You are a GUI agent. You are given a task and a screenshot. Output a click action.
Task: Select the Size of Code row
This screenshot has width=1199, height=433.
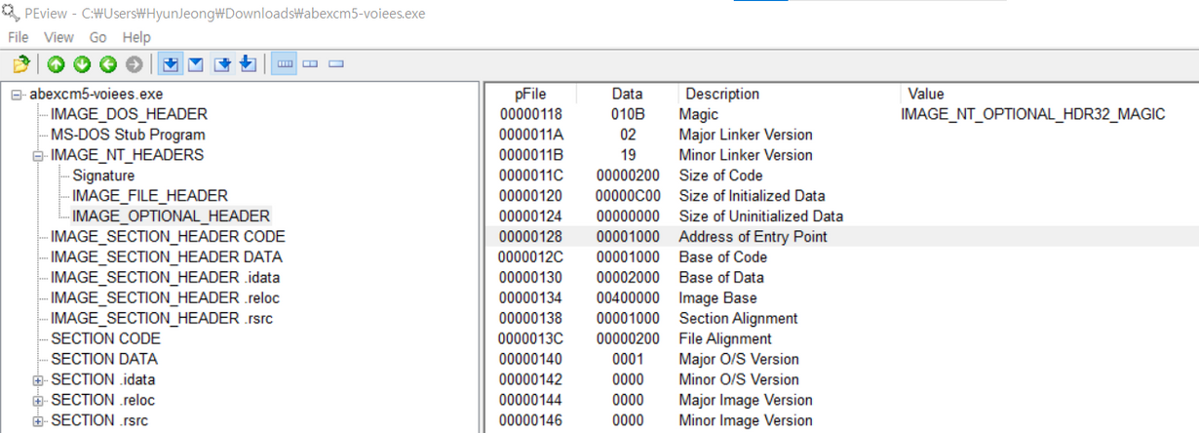coord(842,176)
